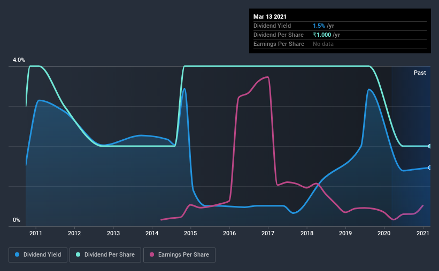
Task: Click the teal Dividend Per Share legend dot
Action: pos(78,254)
